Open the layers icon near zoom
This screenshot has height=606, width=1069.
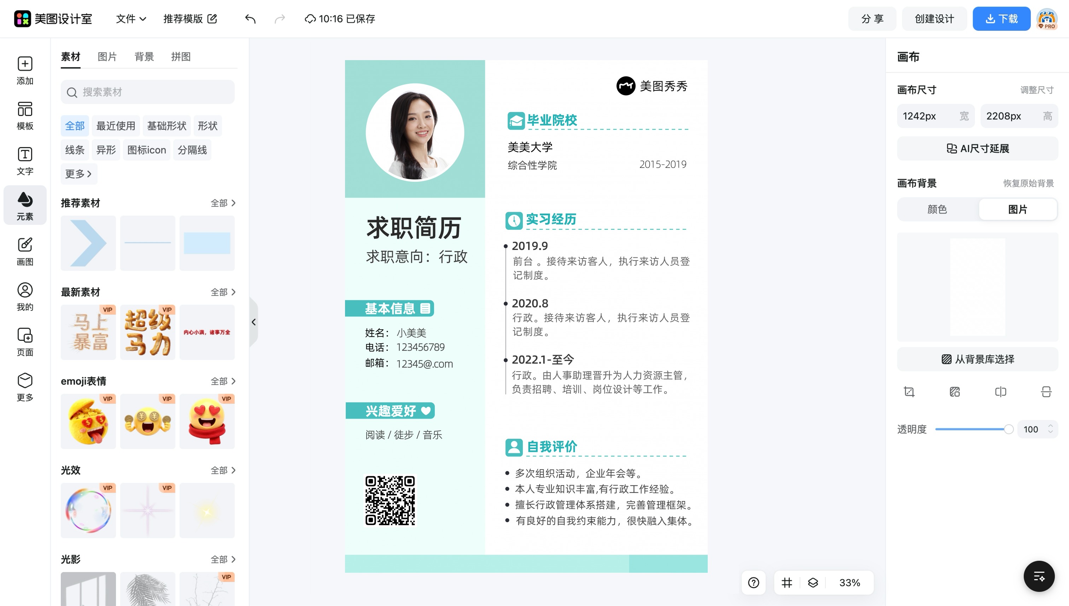click(813, 583)
